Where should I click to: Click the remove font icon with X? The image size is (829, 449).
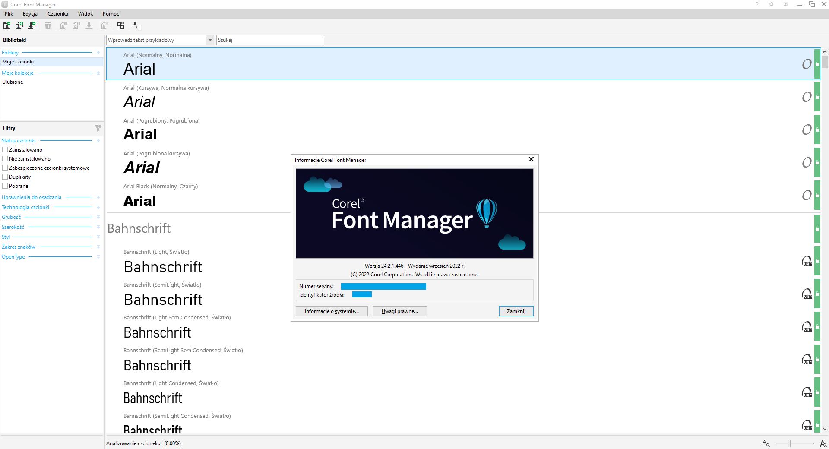(x=104, y=26)
